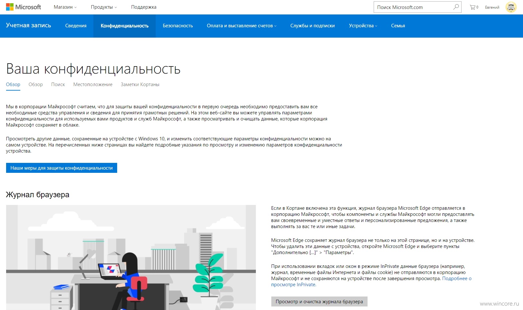
Task: Click Просмотр и очистка журнала браузера button
Action: [x=319, y=302]
